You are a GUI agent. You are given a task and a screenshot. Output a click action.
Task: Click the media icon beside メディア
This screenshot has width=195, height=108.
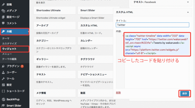(3, 11)
